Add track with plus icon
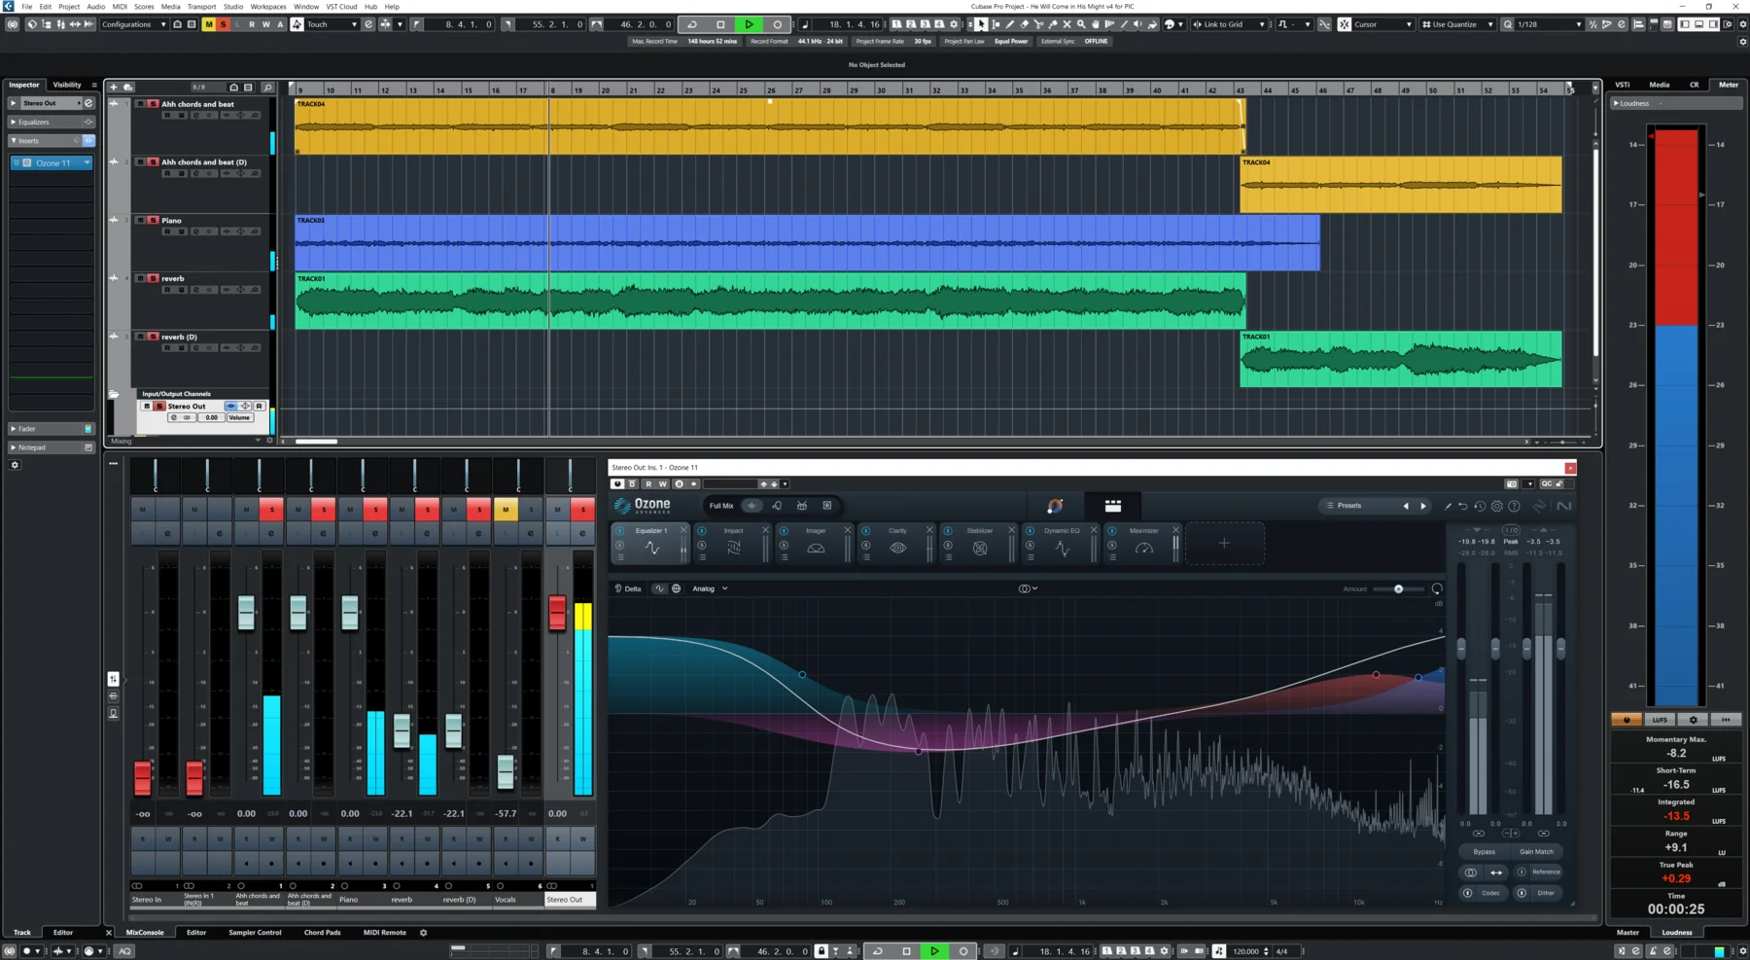The width and height of the screenshot is (1750, 960). coord(114,87)
